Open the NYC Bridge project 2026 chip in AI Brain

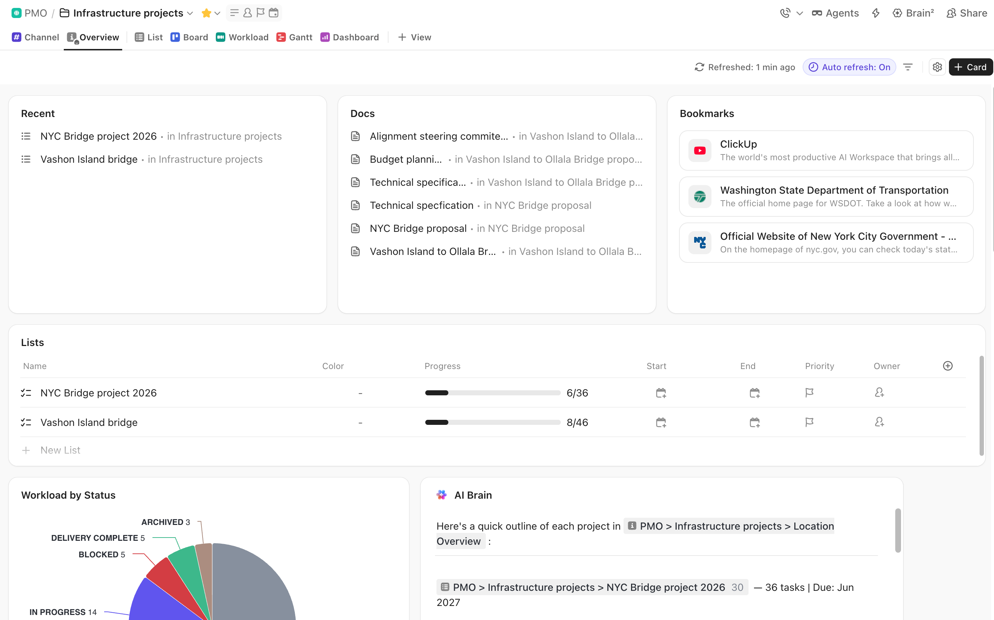(592, 587)
